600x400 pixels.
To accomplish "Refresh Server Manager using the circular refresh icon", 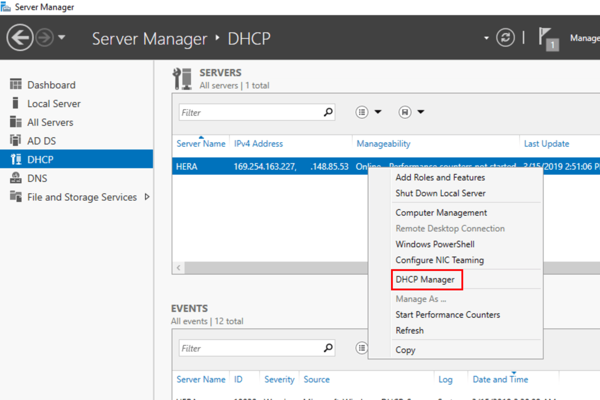I will 505,38.
